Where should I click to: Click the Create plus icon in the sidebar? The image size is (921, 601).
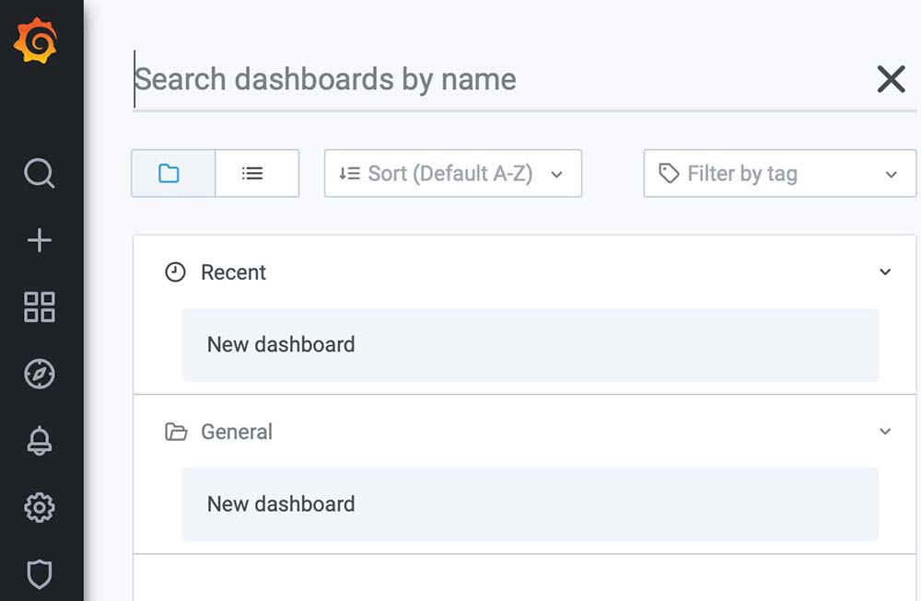pyautogui.click(x=39, y=240)
